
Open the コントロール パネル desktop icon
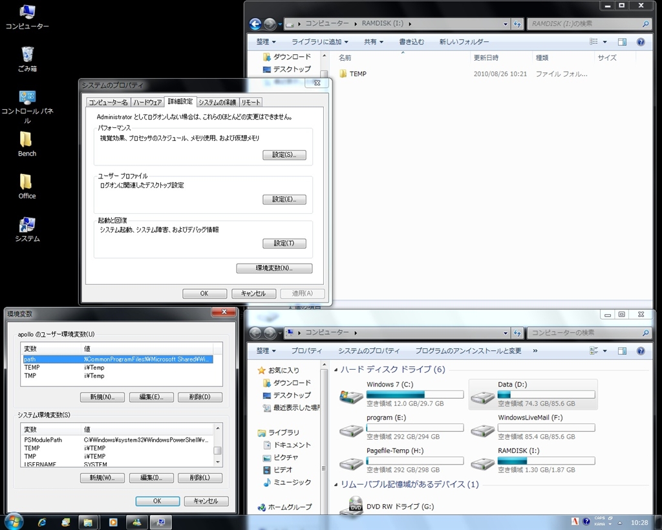point(27,107)
